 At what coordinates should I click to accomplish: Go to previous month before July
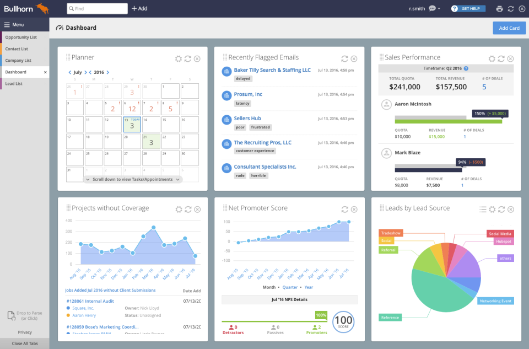click(x=70, y=72)
